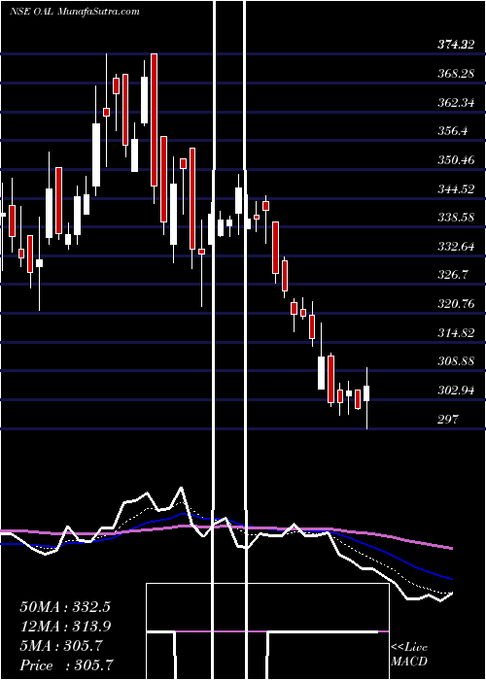Select the 297 price axis label
This screenshot has width=486, height=680.
pyautogui.click(x=448, y=420)
